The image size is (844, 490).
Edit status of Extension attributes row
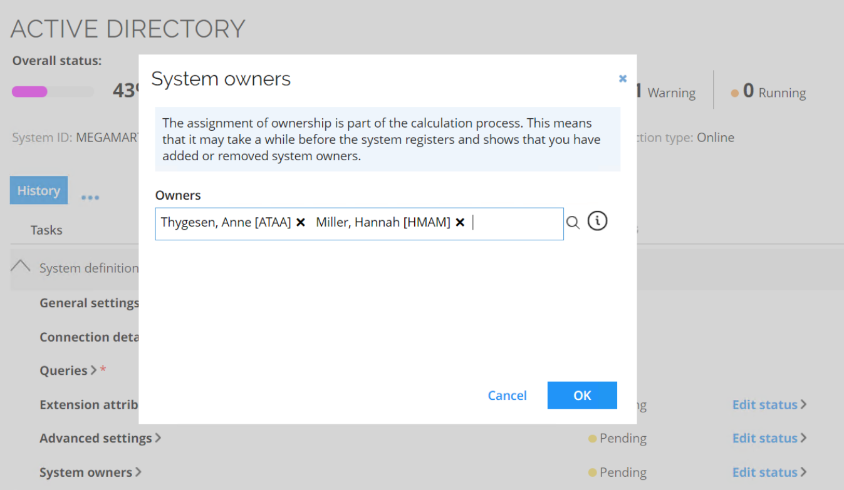tap(769, 405)
